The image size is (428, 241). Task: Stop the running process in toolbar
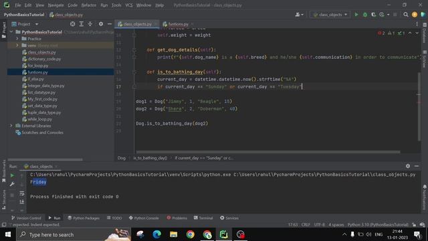click(x=395, y=15)
